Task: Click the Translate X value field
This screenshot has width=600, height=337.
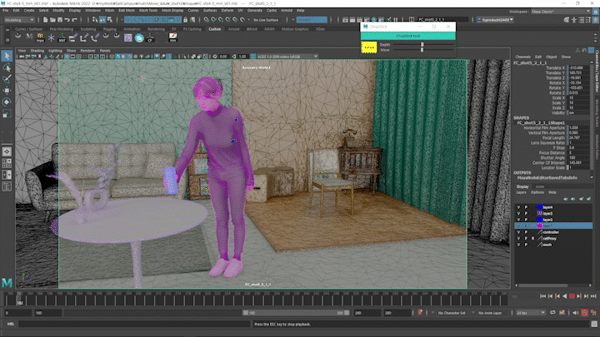Action: coord(578,67)
